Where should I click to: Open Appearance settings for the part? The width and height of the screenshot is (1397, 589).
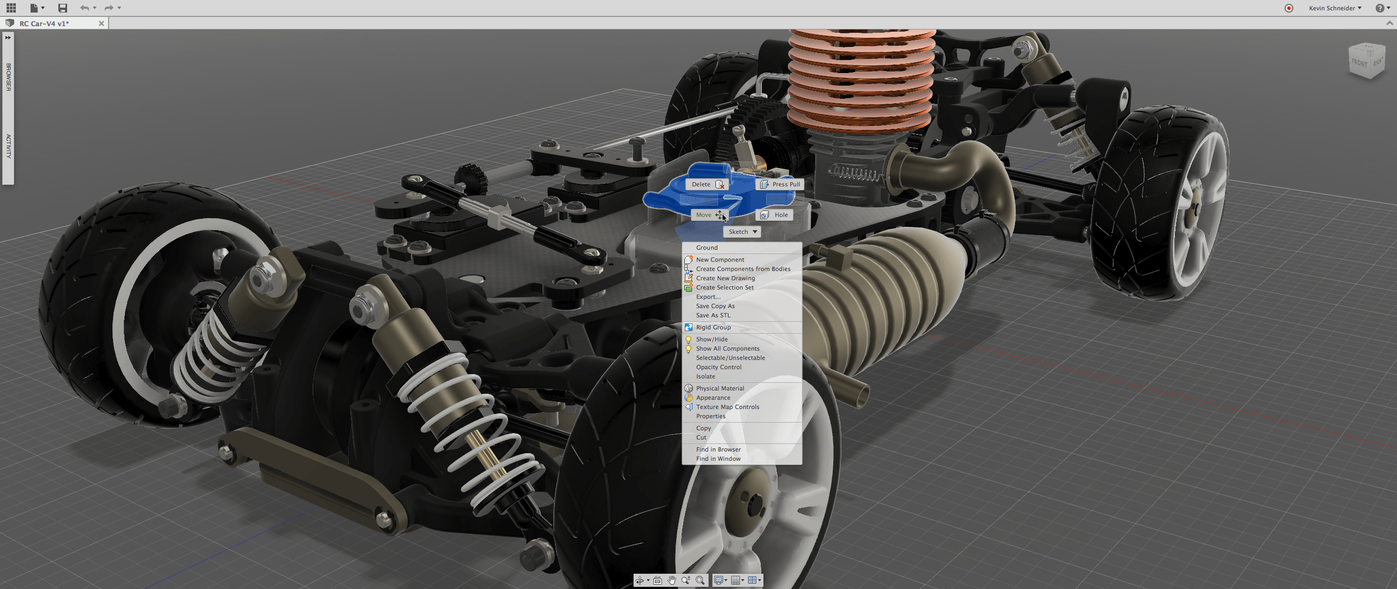click(712, 397)
